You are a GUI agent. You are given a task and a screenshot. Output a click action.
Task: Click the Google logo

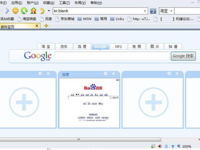[x=38, y=56]
